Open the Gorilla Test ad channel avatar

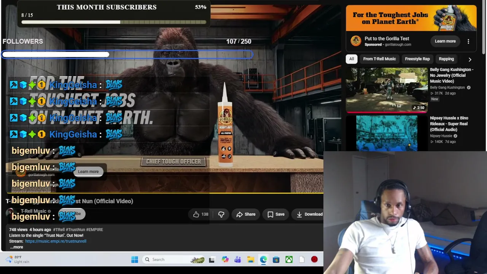[x=356, y=41]
